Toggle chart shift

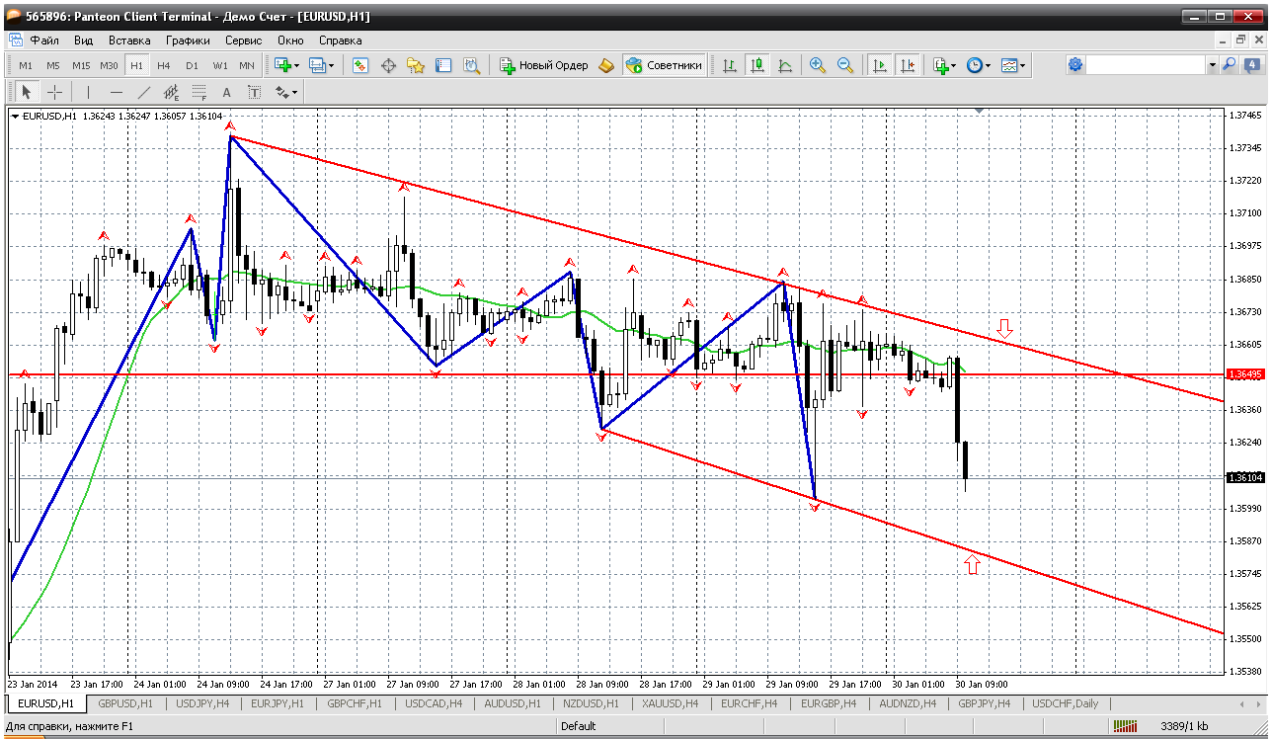click(x=907, y=65)
